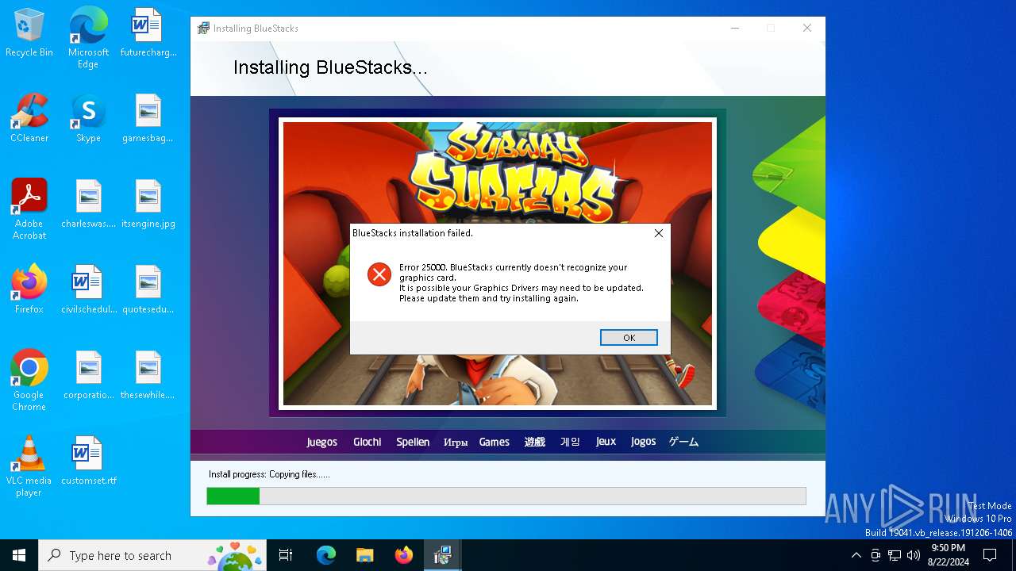This screenshot has height=571, width=1016.
Task: Select the itsengine.jpg file icon
Action: coord(148,205)
